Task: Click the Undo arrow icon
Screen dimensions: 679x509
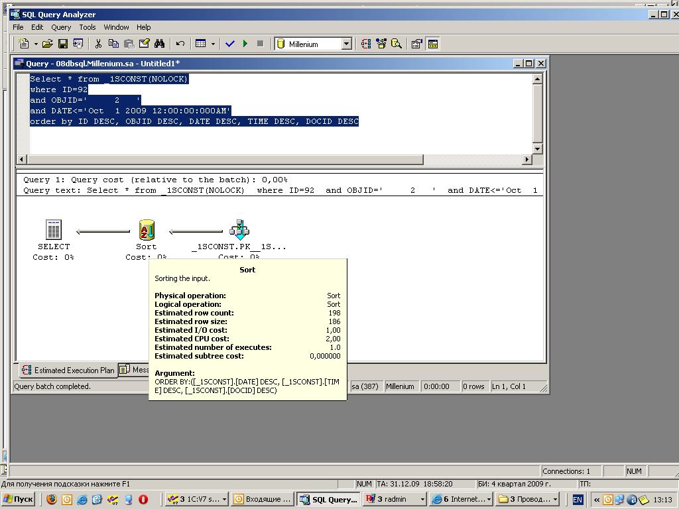Action: pos(180,44)
